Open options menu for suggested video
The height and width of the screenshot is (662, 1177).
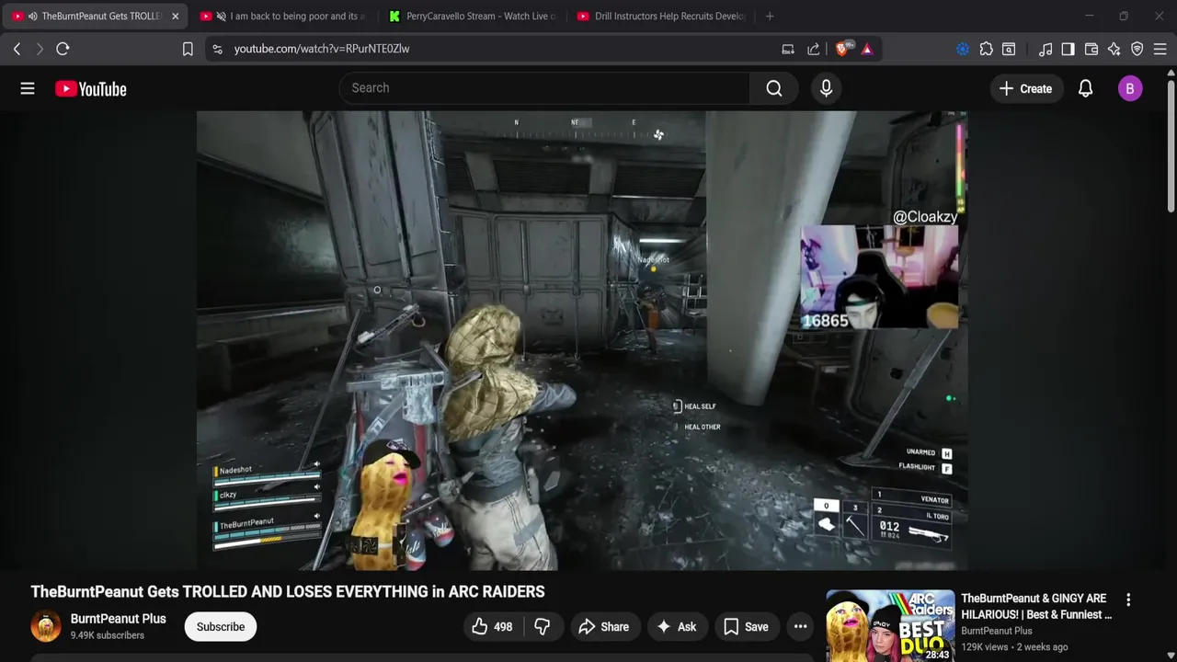click(1128, 599)
